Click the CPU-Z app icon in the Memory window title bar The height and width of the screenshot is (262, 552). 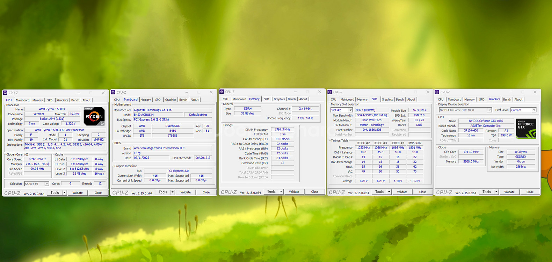click(221, 92)
